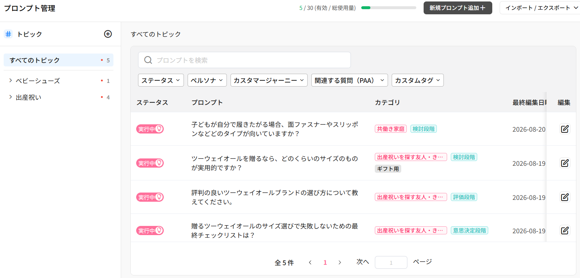Screen dimensions: 580x278
Task: Edit the 評価段階 prompt via pencil icon
Action: 565,197
